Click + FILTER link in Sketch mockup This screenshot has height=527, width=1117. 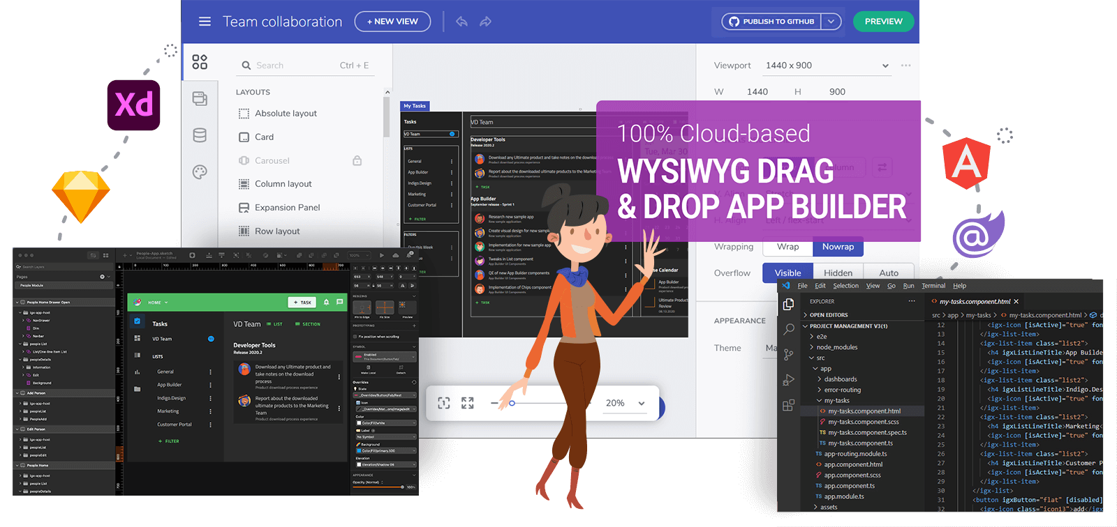tap(168, 441)
